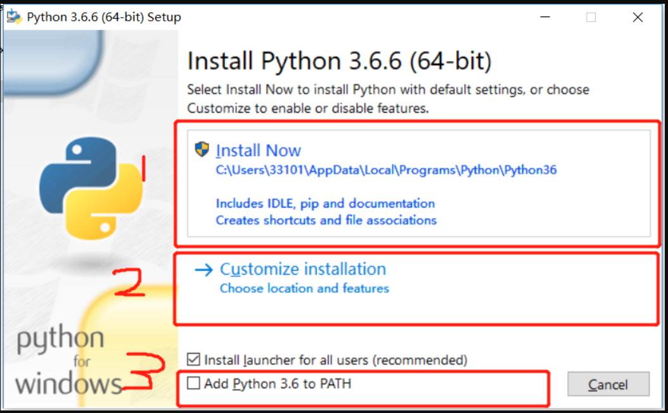The height and width of the screenshot is (413, 668).
Task: Click the maximize button in title bar
Action: click(x=591, y=17)
